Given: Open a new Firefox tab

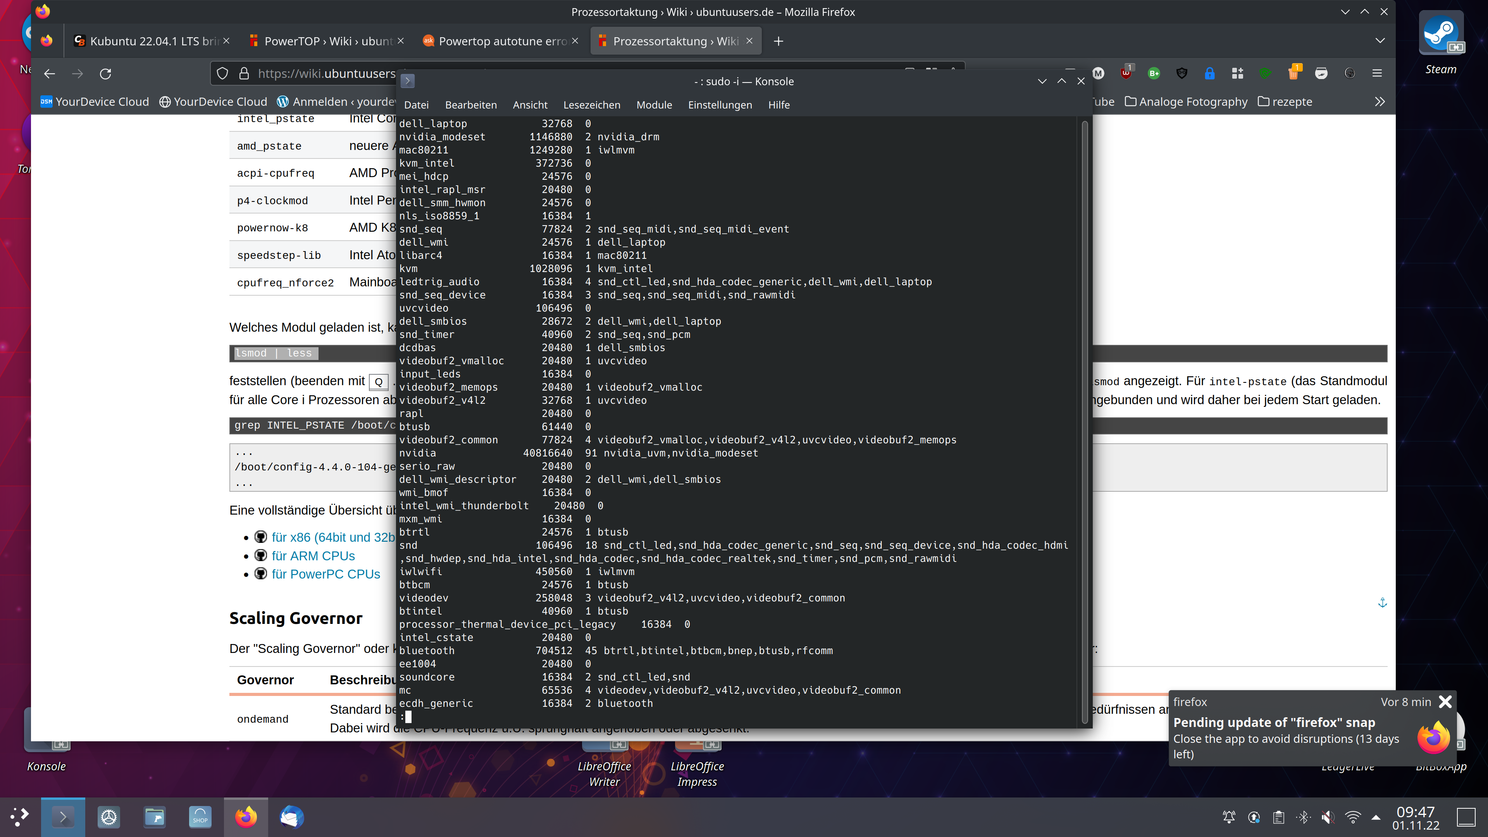Looking at the screenshot, I should click(x=778, y=41).
